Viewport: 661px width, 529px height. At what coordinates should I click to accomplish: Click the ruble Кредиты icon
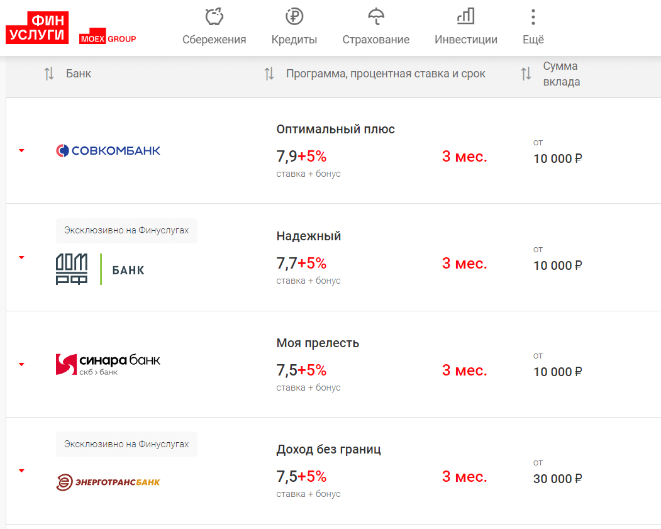294,17
